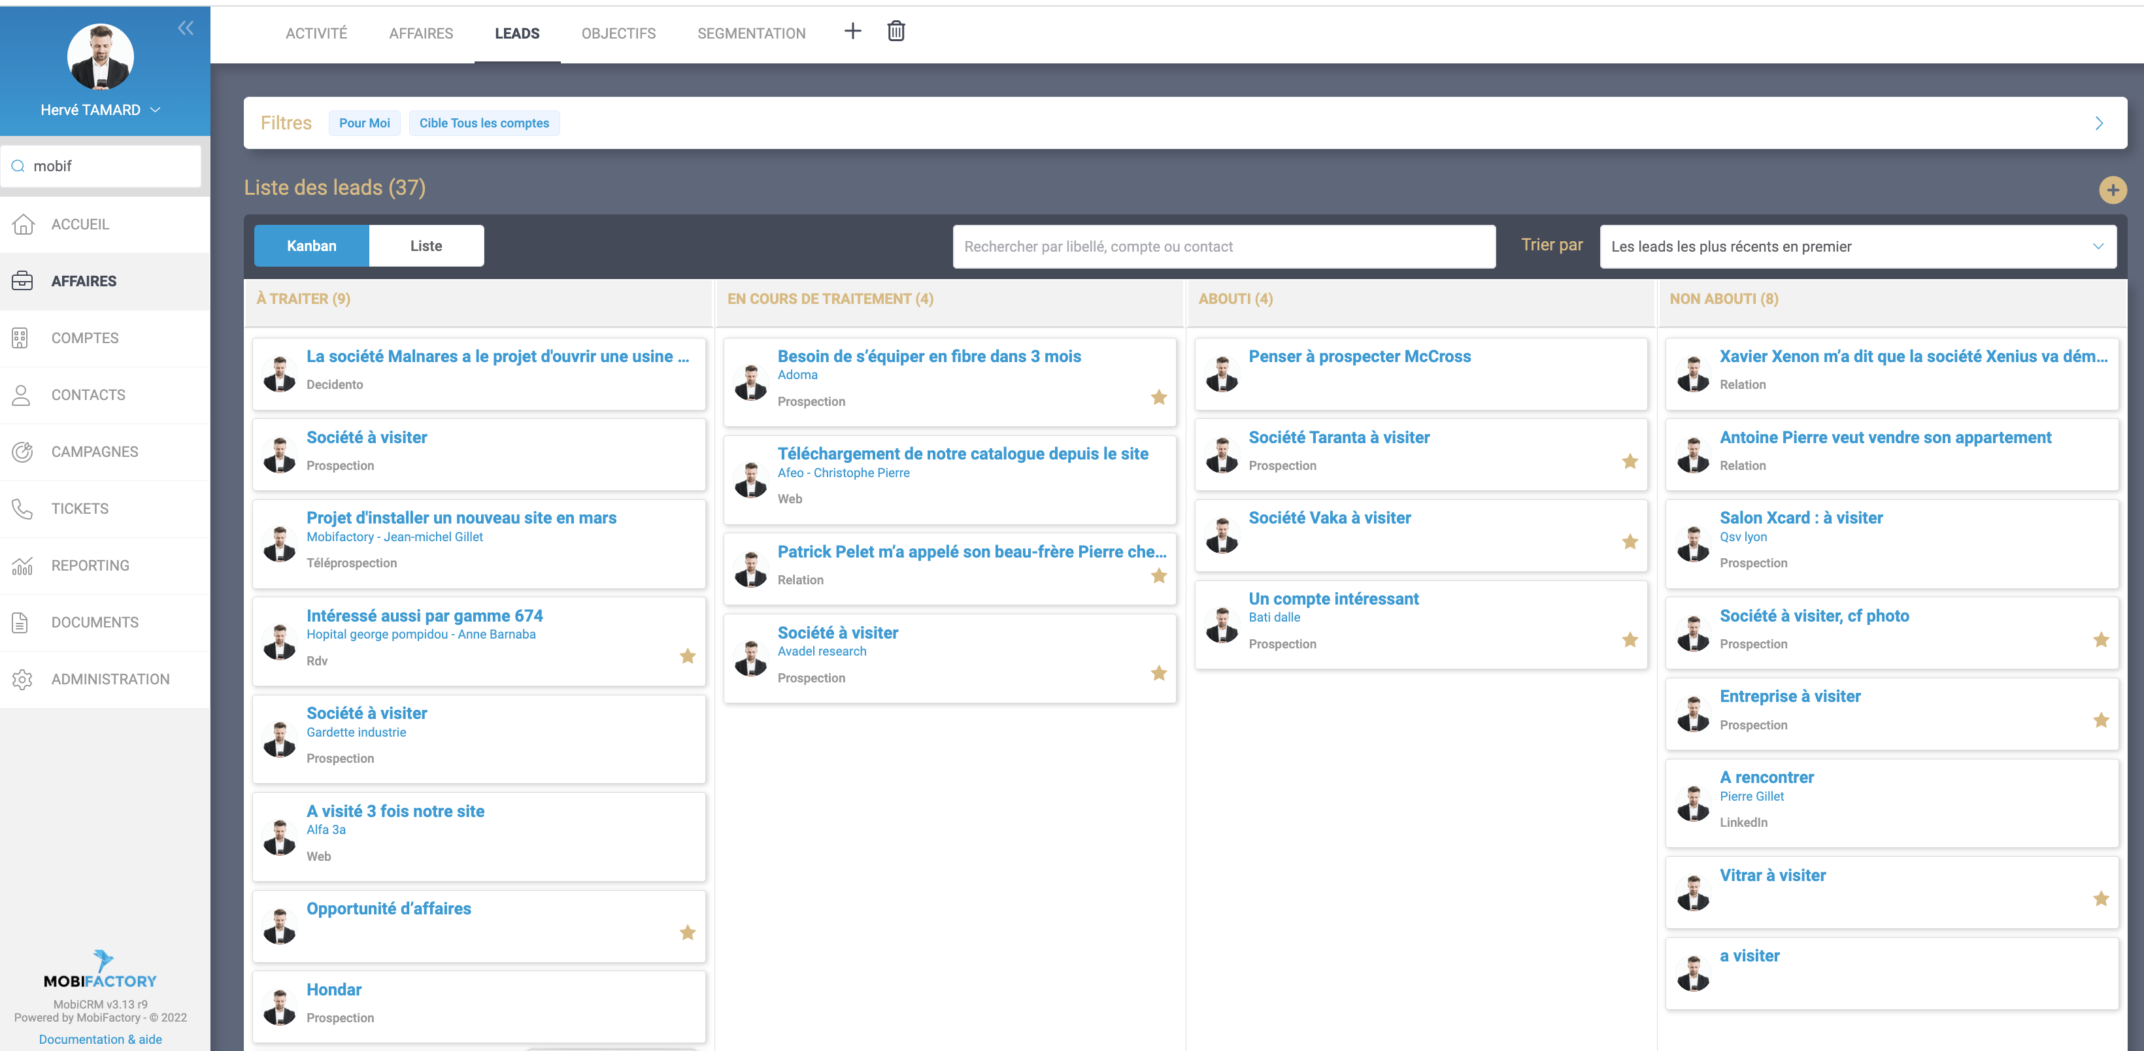The height and width of the screenshot is (1051, 2144).
Task: Expand Hervé TAMARD user menu
Action: (155, 110)
